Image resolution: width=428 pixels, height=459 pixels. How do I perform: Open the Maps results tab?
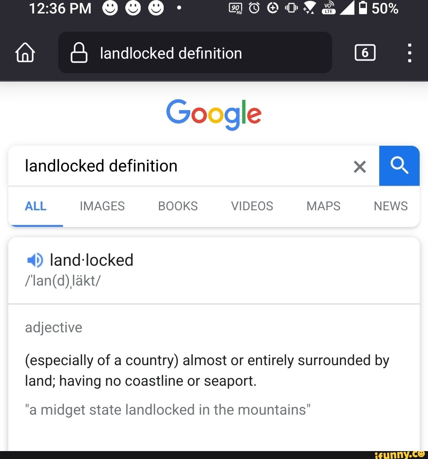(x=323, y=206)
